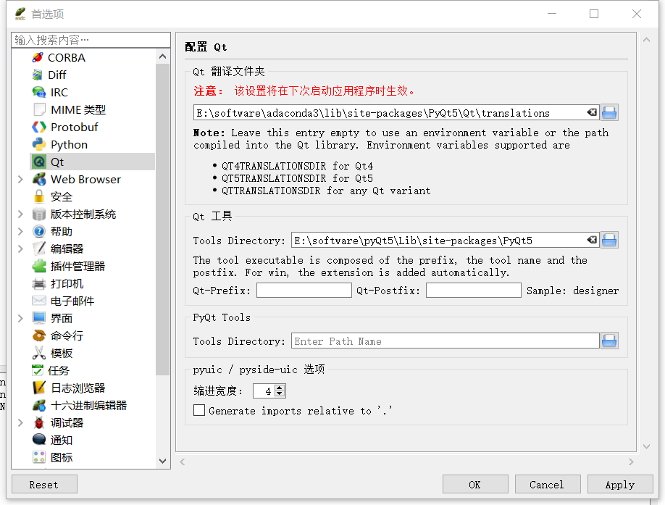Open folder picker for PyQt Tools Directory
Image resolution: width=665 pixels, height=505 pixels.
[608, 341]
